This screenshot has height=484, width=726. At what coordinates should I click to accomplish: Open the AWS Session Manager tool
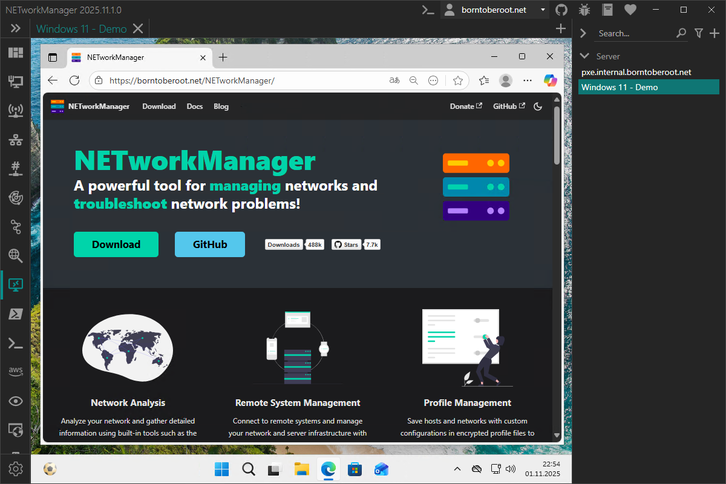click(x=15, y=371)
